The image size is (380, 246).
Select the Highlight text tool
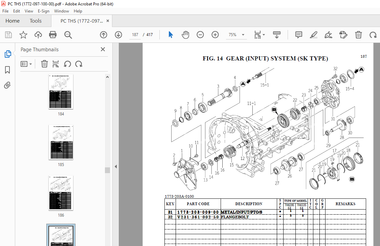pos(313,34)
